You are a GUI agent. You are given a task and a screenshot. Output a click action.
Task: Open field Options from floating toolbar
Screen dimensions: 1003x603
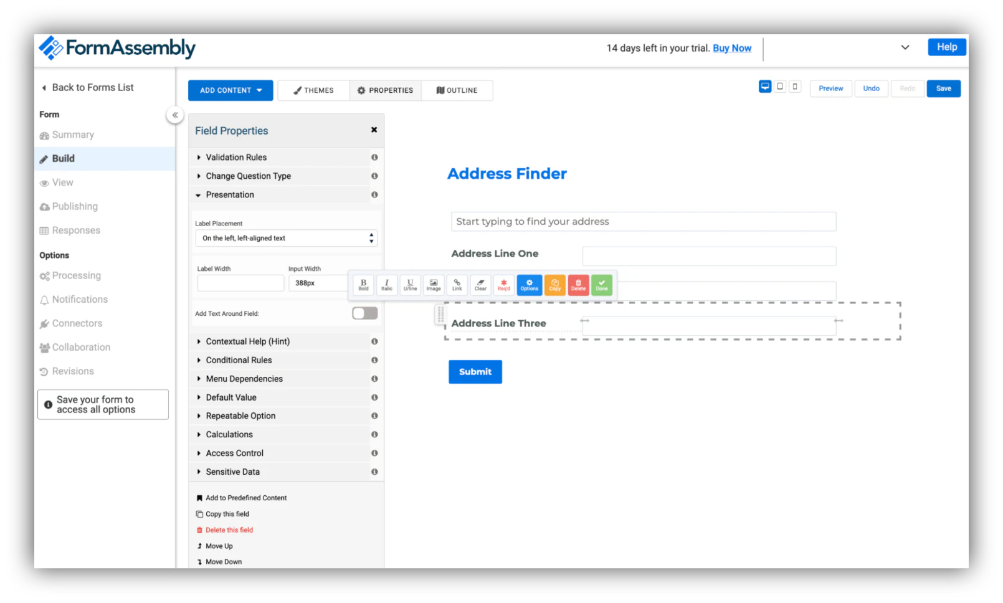(530, 285)
